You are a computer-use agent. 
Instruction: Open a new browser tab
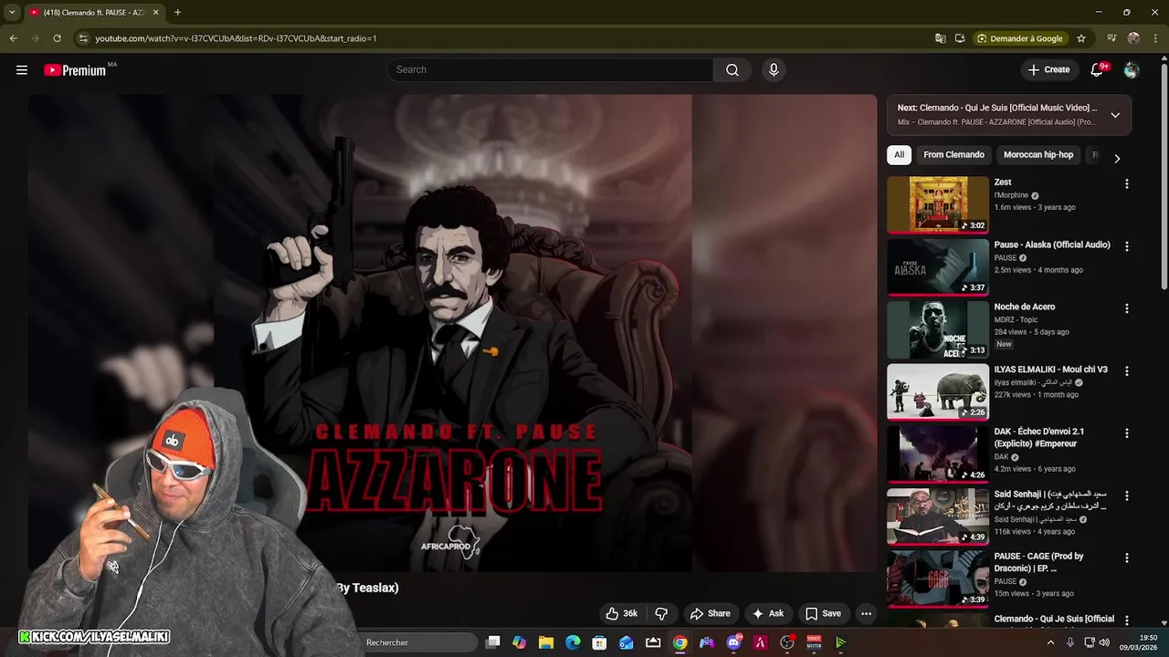pyautogui.click(x=177, y=12)
